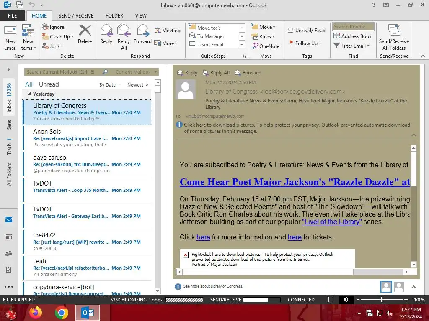Click the Search People field
Screen dimensions: 429x321
(x=353, y=27)
